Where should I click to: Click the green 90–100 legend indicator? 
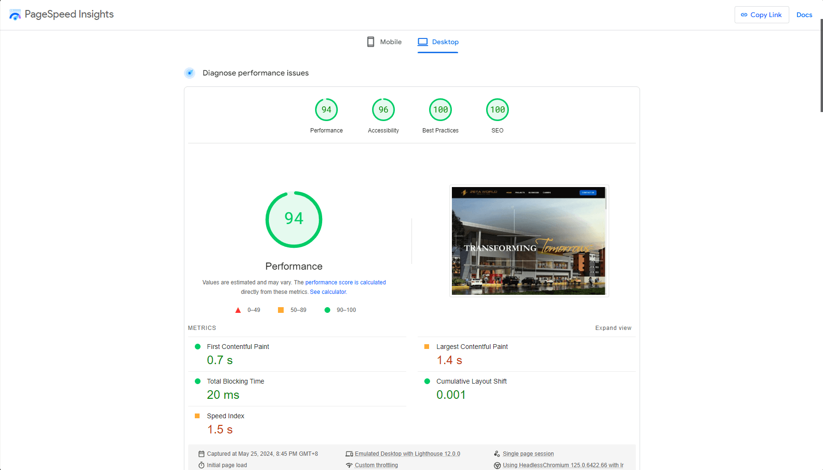click(x=327, y=310)
